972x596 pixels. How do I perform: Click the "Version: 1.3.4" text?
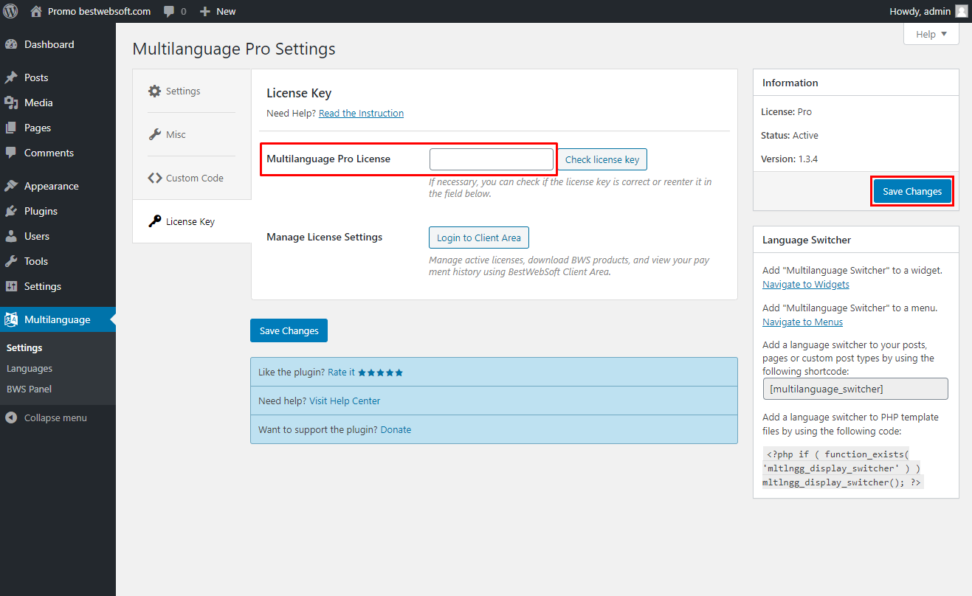pyautogui.click(x=789, y=159)
